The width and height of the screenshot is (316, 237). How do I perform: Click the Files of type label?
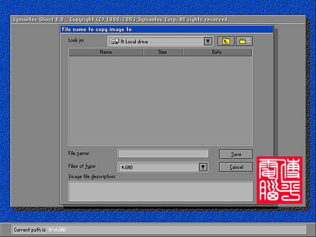tap(82, 166)
